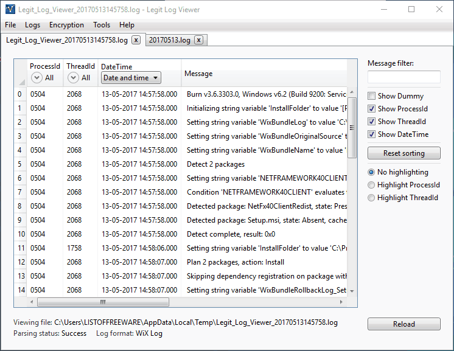Open the ThreadId filter dropdown
Viewport: 454px width, 351px height.
click(73, 77)
